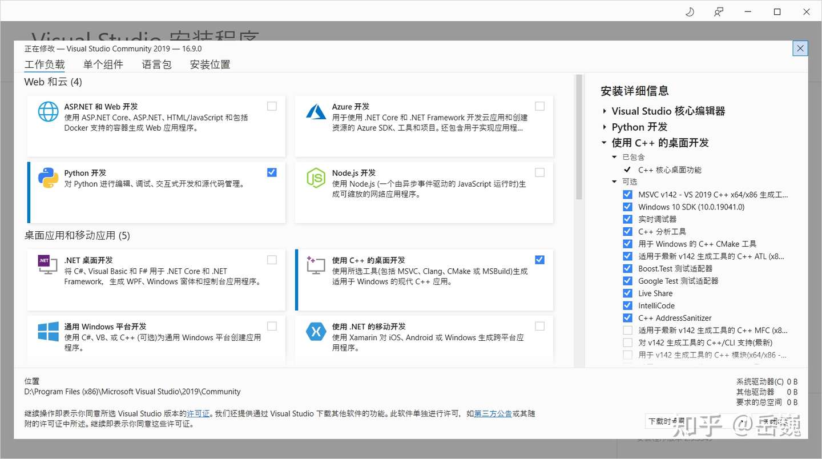The width and height of the screenshot is (822, 459).
Task: Click the workloads list vertical scrollbar
Action: [x=579, y=137]
